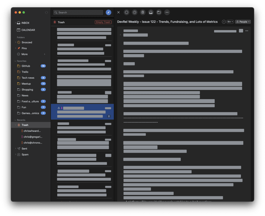Click the DevRel Weekly subject title
265x216 pixels.
click(x=167, y=22)
